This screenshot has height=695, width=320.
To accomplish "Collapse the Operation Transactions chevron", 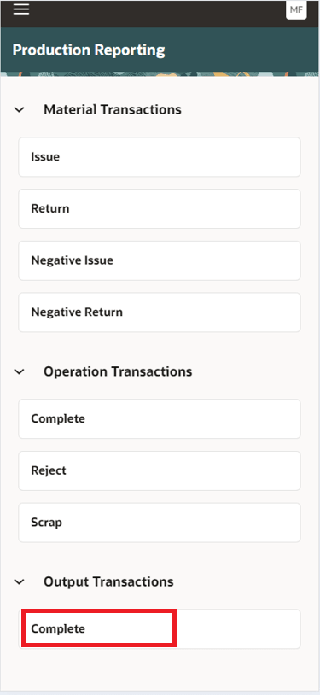I will 19,371.
